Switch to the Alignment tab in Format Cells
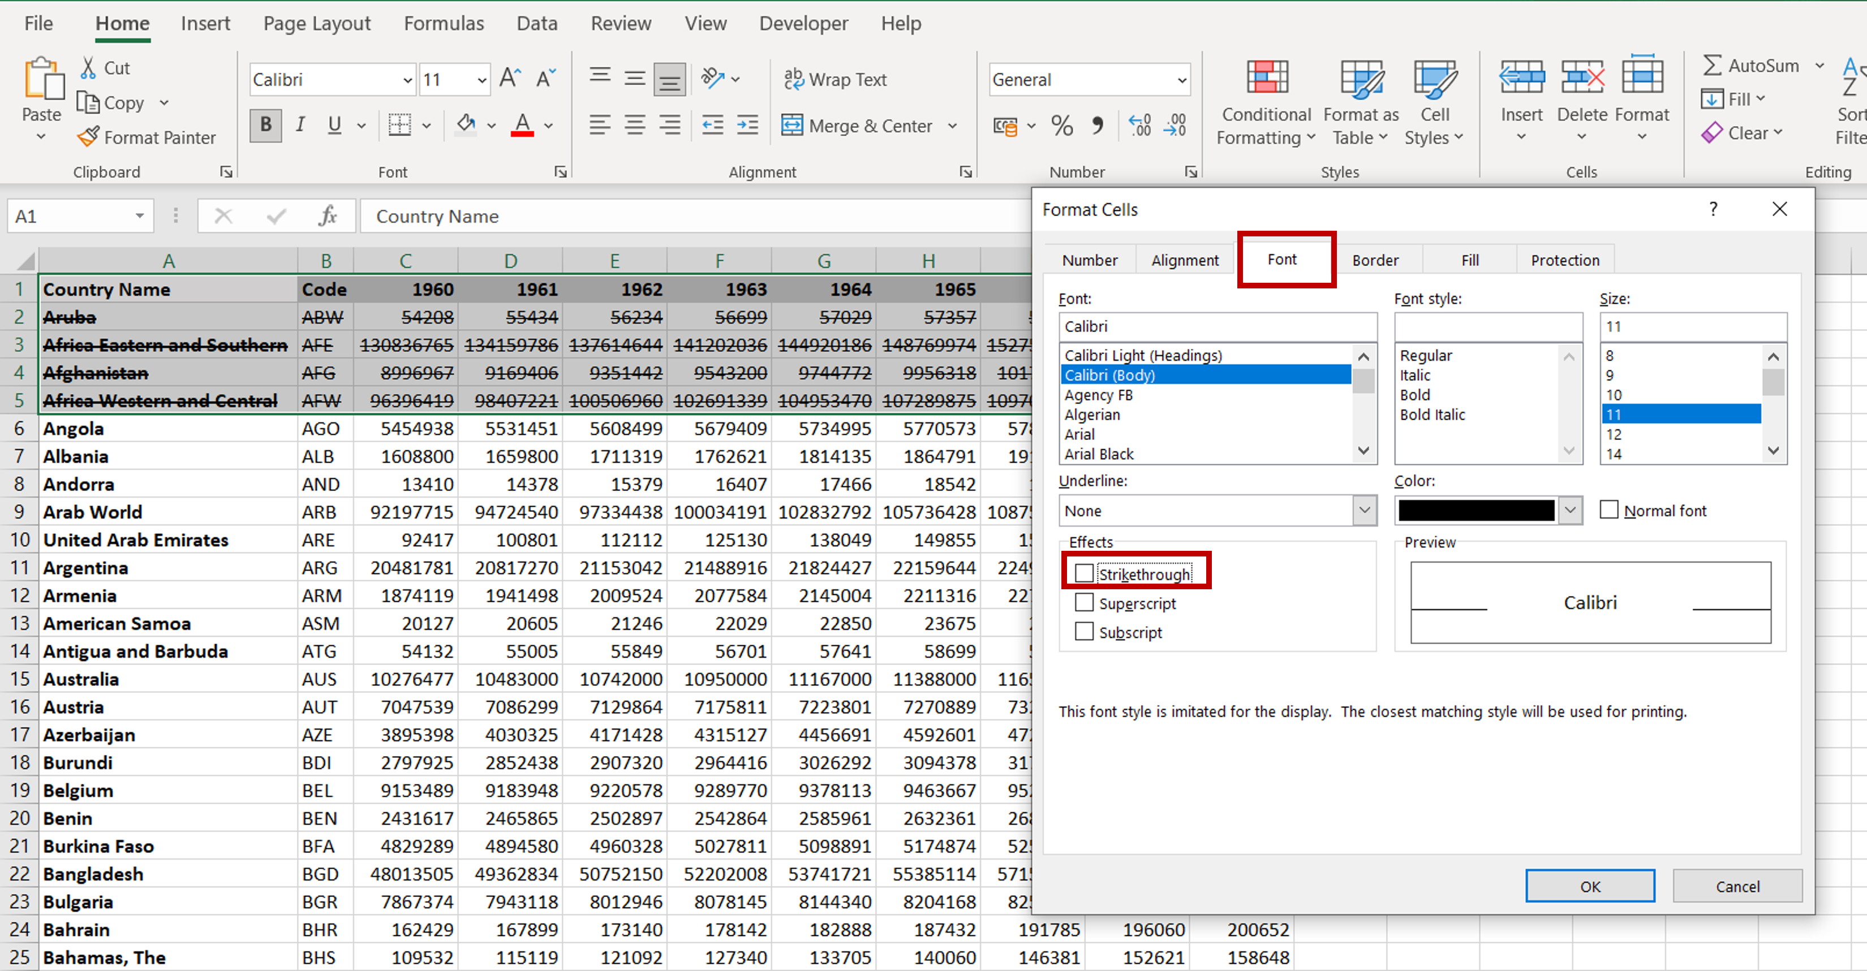The image size is (1867, 971). point(1184,260)
